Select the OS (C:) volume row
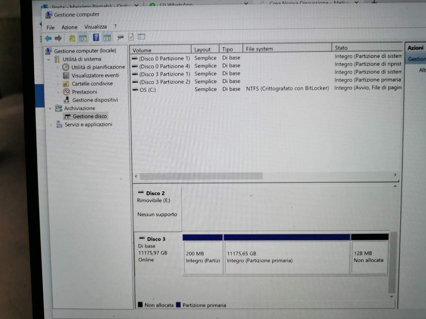Viewport: 426px width, 319px height. (266, 89)
